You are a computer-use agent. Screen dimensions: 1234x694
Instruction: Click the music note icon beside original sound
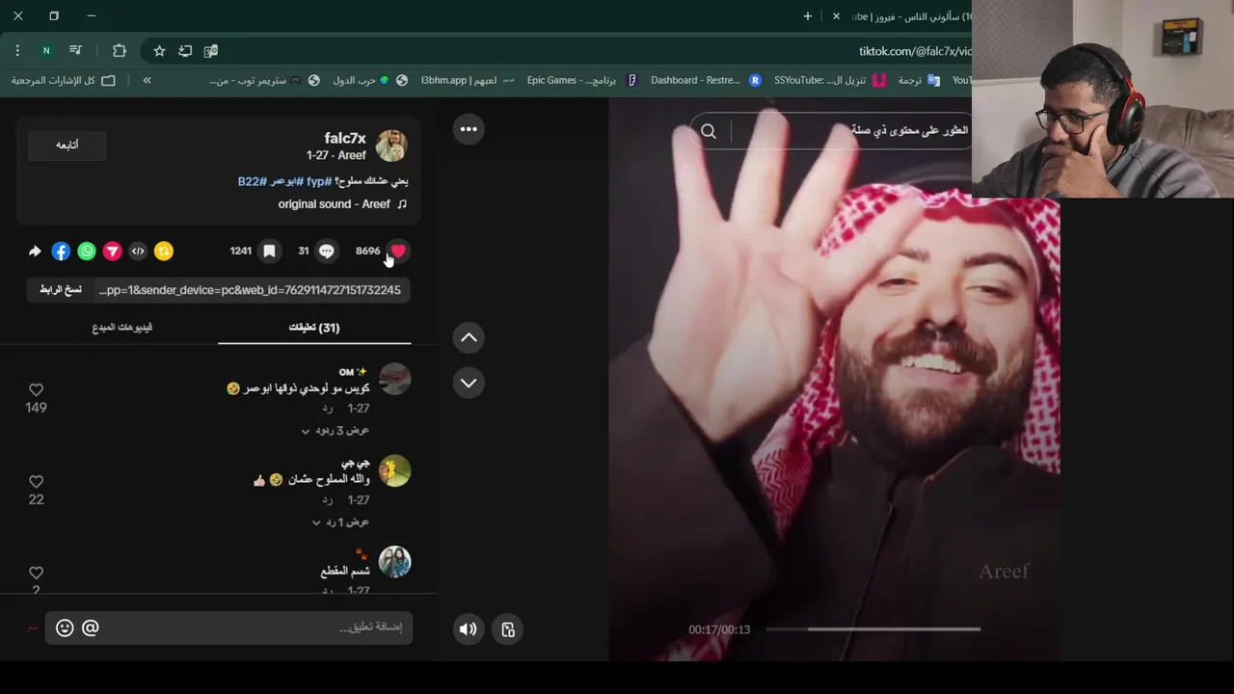pyautogui.click(x=402, y=204)
